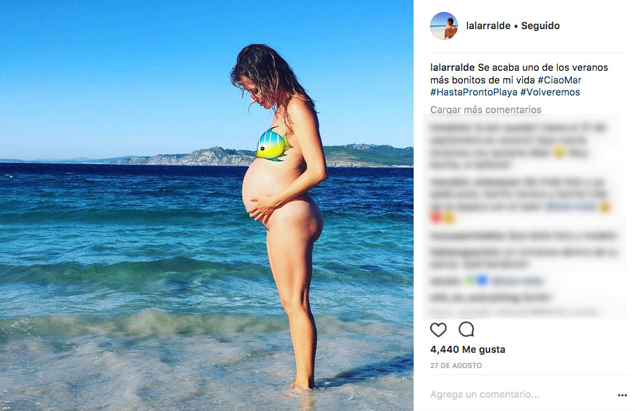This screenshot has width=635, height=411.
Task: Toggle the Seguido following button
Action: (540, 25)
